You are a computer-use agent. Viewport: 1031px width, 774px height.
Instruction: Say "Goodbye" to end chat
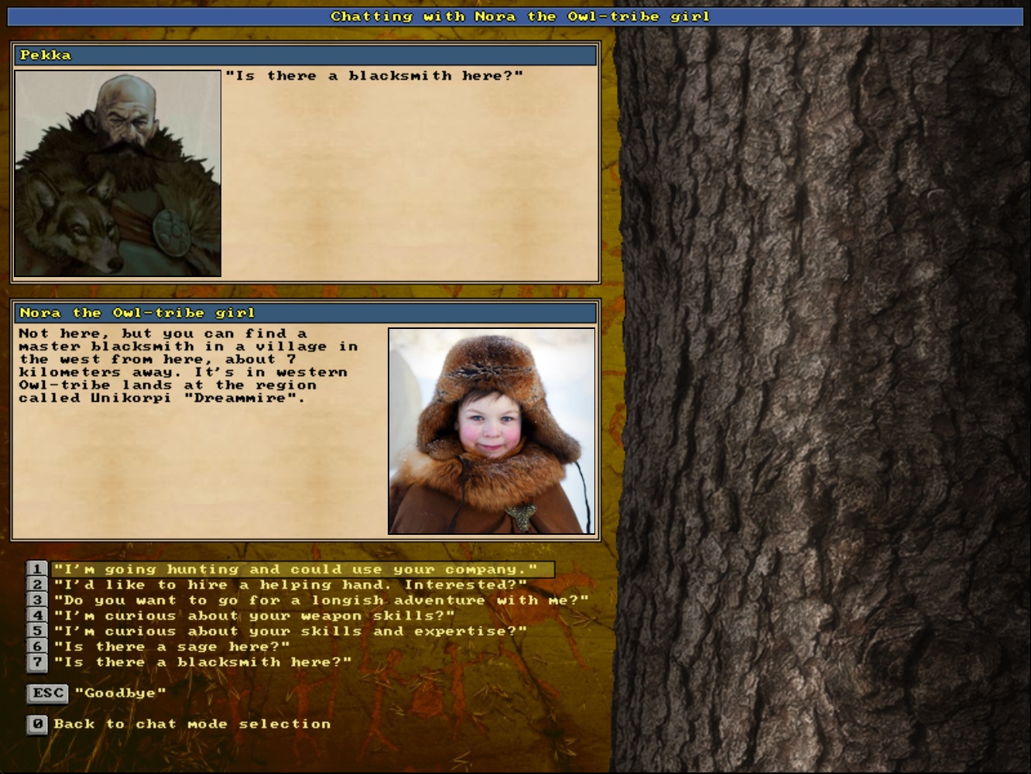click(x=121, y=694)
